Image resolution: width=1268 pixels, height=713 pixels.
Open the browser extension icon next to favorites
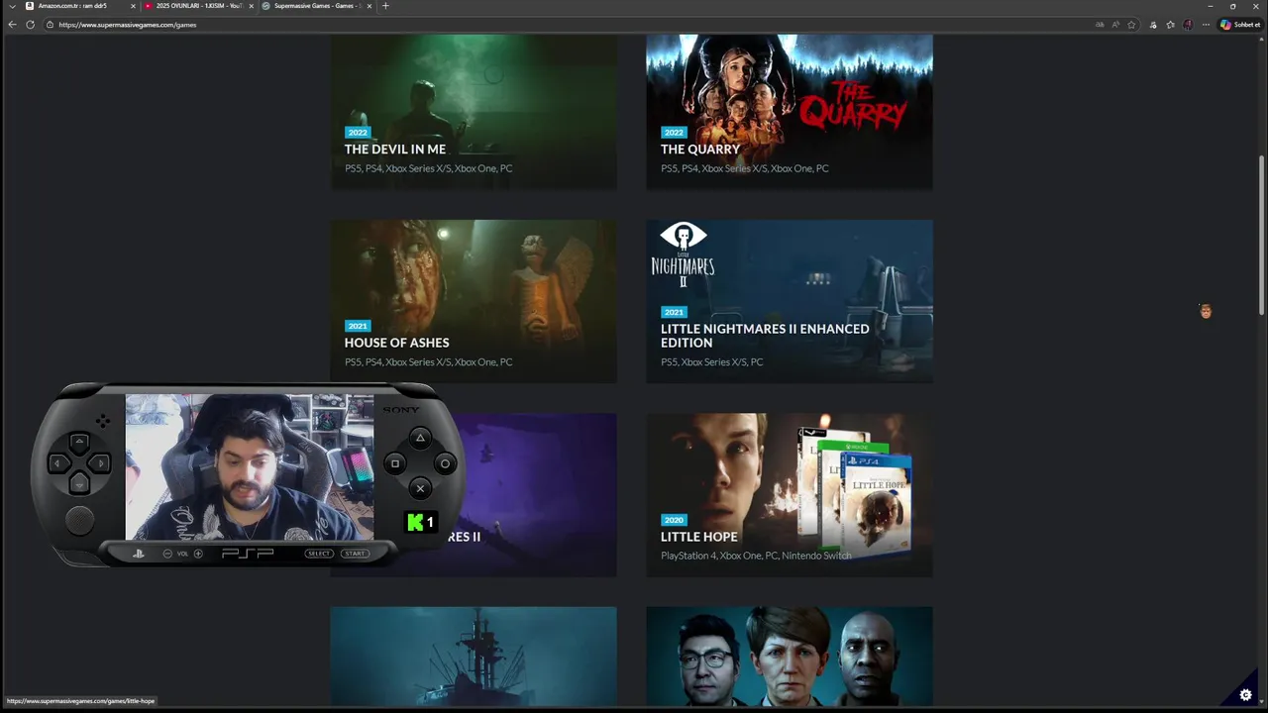coord(1153,25)
